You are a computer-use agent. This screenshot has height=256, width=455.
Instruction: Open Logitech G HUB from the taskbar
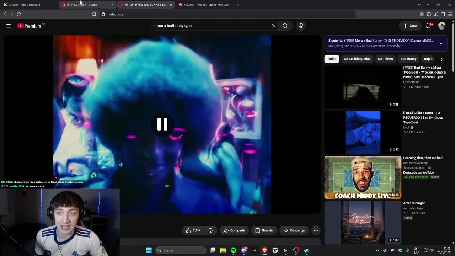pos(285,250)
